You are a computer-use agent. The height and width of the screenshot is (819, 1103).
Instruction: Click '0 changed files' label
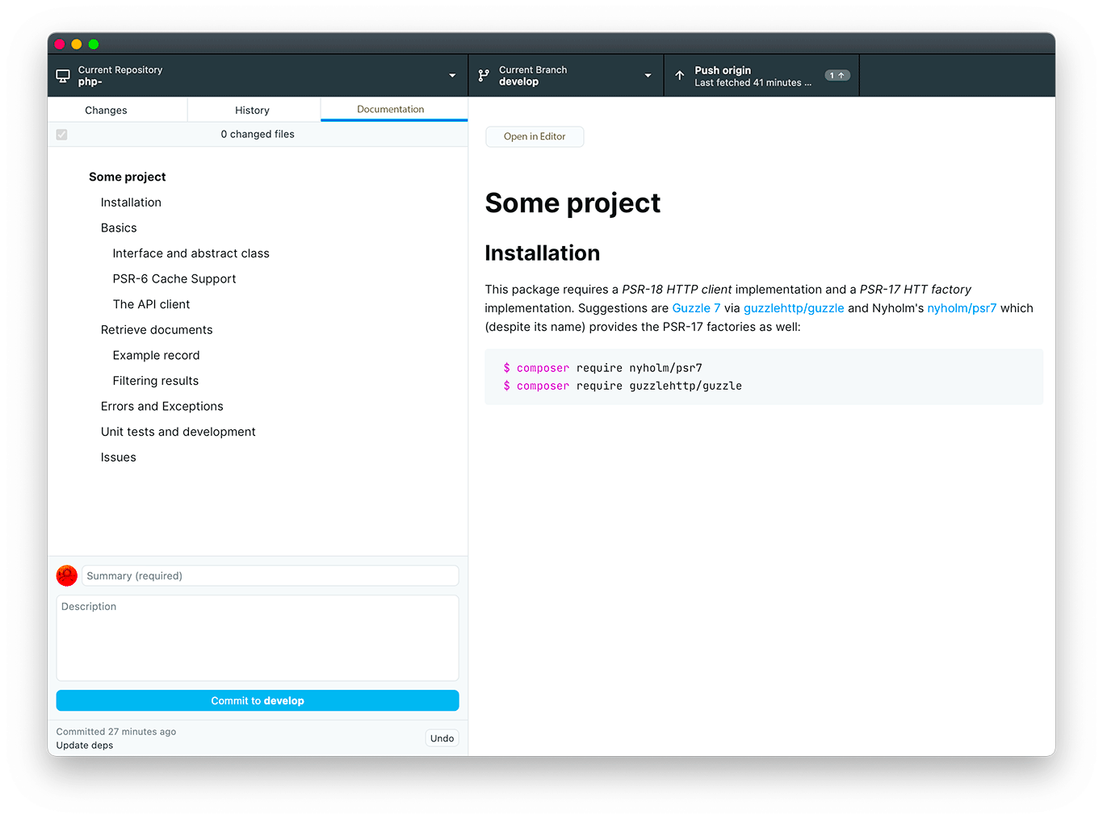[258, 135]
